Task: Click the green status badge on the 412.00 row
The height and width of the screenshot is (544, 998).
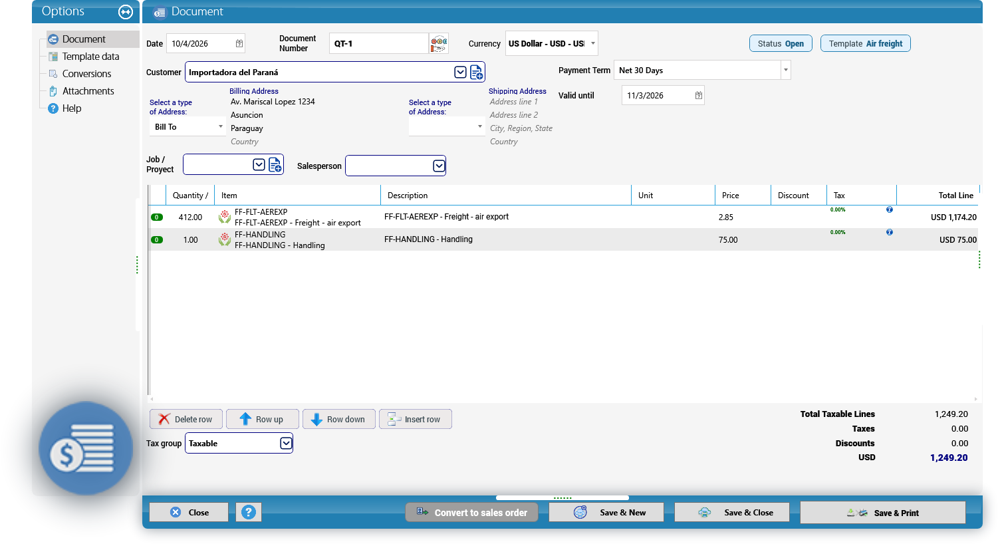Action: coord(157,217)
